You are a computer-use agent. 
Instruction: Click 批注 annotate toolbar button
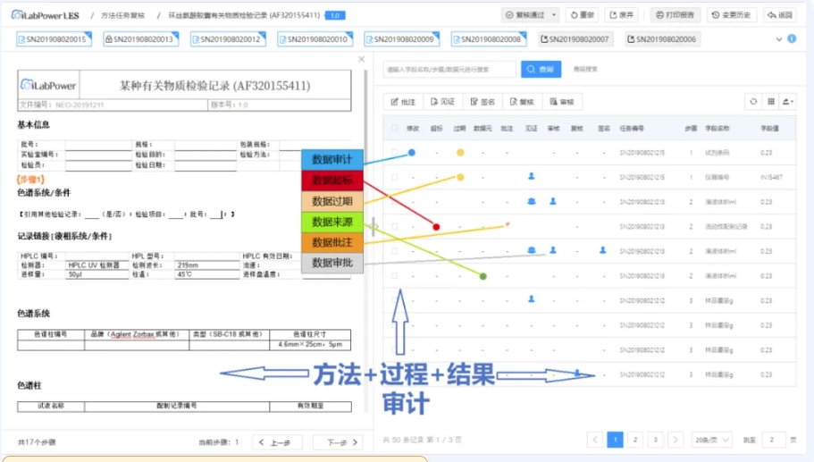(x=404, y=102)
